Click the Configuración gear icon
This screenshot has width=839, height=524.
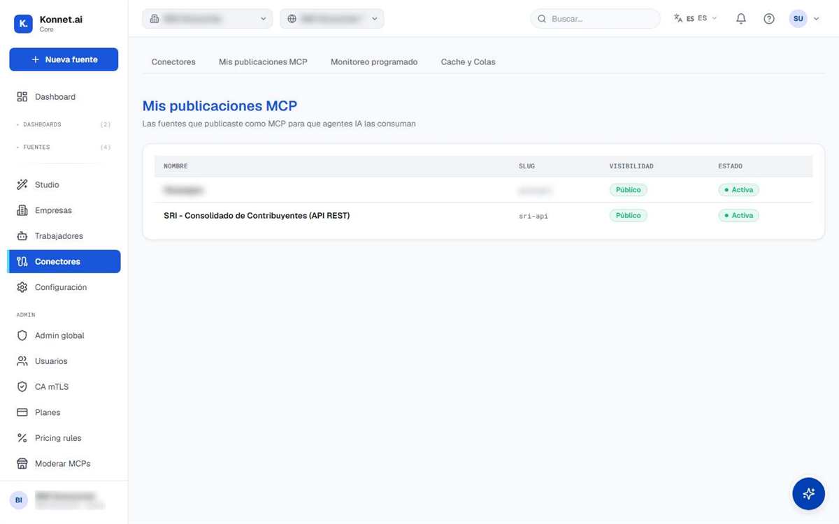click(x=22, y=287)
